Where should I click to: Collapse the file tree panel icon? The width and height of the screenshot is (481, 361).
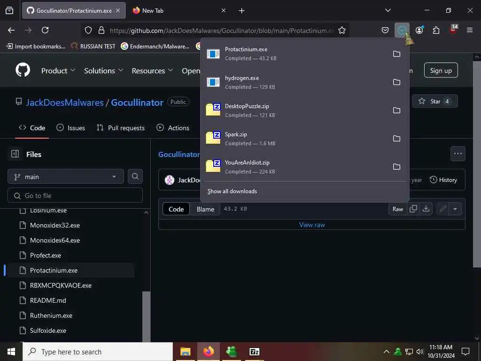[x=15, y=154]
